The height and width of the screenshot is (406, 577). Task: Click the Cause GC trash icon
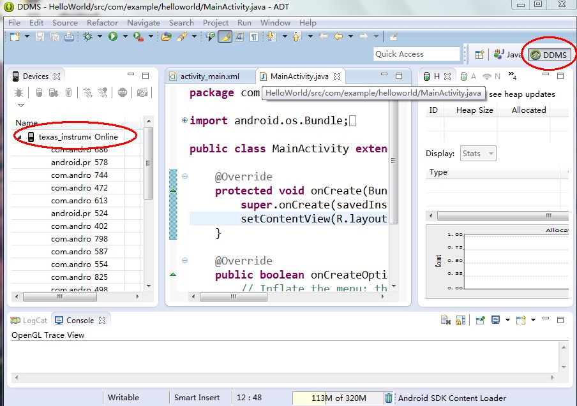(68, 92)
